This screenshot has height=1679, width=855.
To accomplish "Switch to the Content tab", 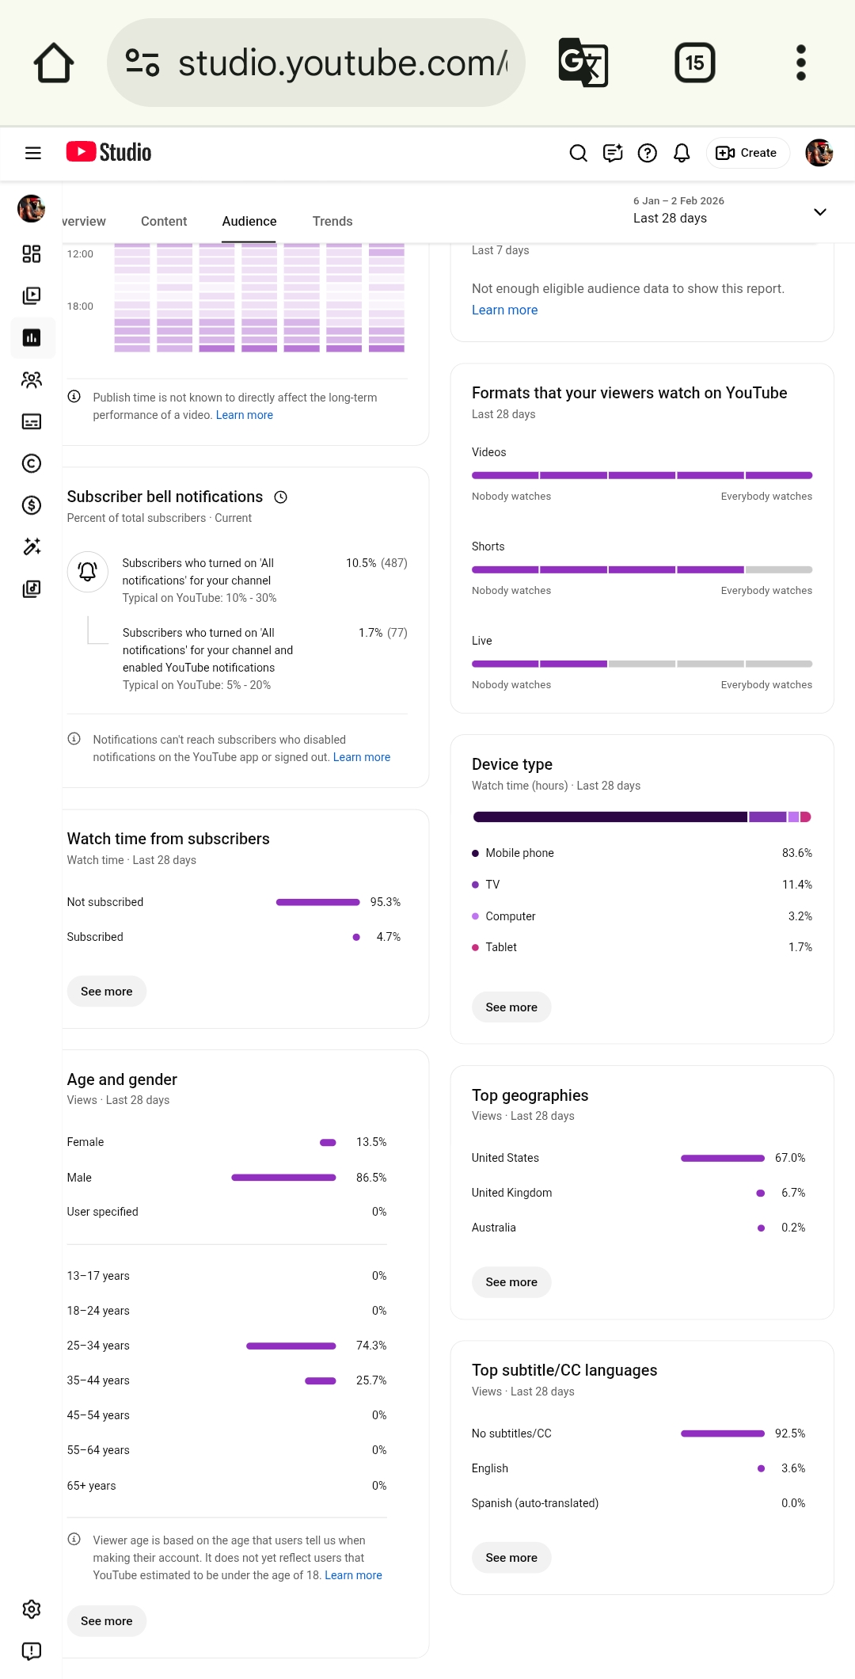I will [164, 222].
